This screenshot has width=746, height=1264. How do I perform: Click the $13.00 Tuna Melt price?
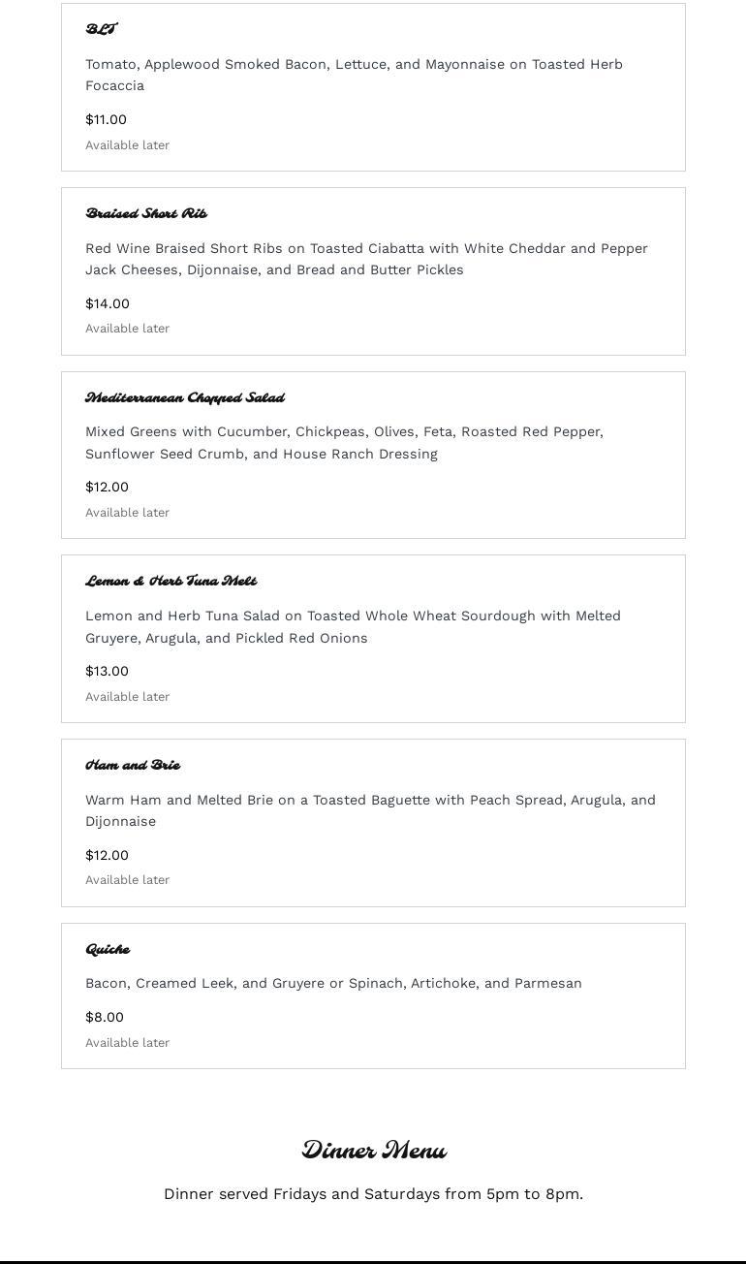pyautogui.click(x=107, y=671)
